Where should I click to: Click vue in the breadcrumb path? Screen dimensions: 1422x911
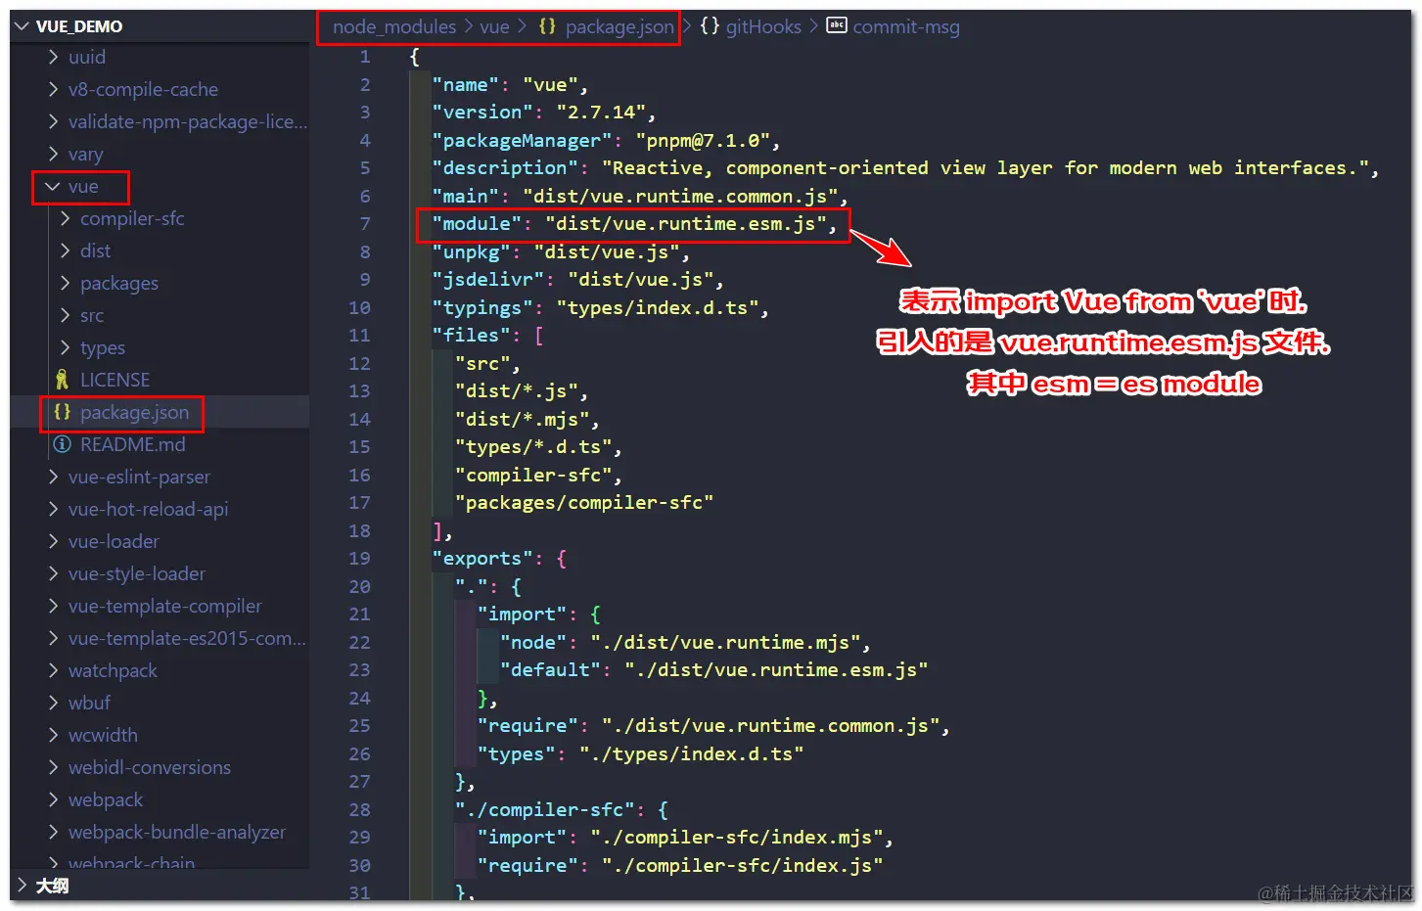coord(494,26)
